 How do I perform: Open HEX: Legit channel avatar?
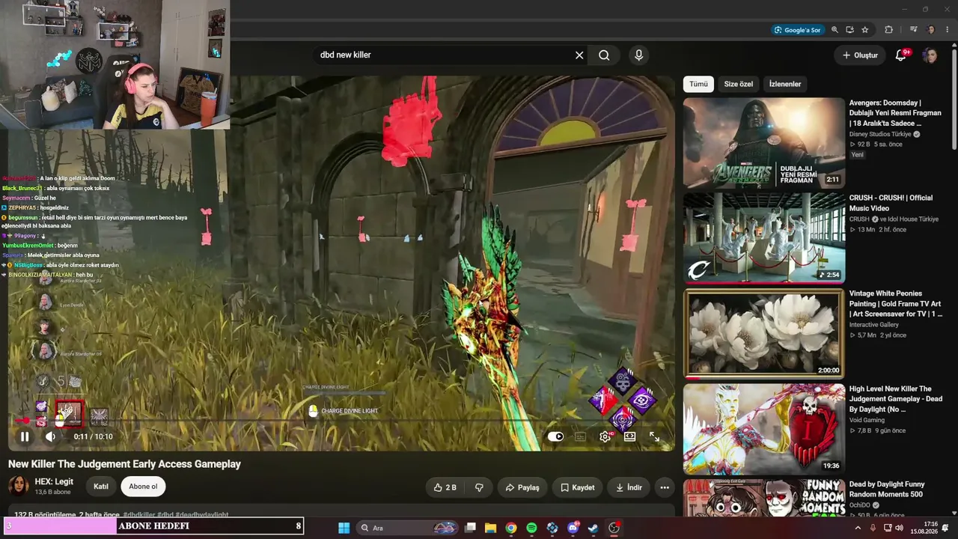[x=19, y=486]
